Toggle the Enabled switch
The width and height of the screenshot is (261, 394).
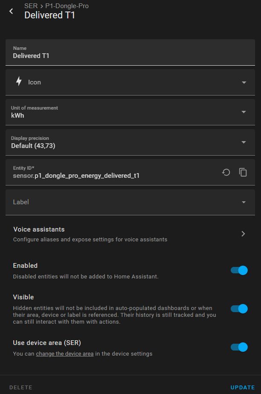coord(239,270)
